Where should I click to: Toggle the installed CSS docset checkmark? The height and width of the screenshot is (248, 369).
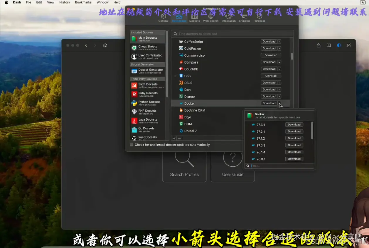tap(175, 76)
